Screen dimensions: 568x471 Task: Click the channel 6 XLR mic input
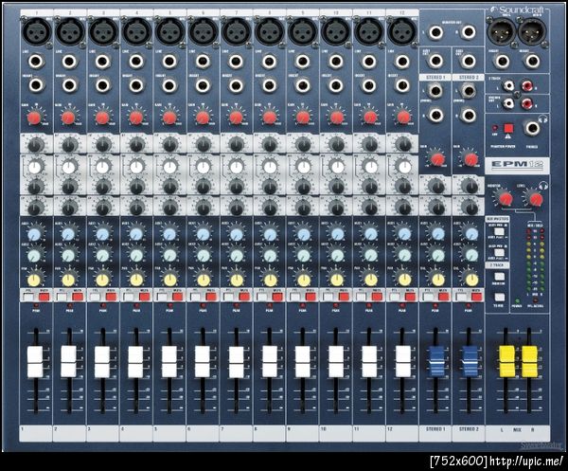pos(203,32)
